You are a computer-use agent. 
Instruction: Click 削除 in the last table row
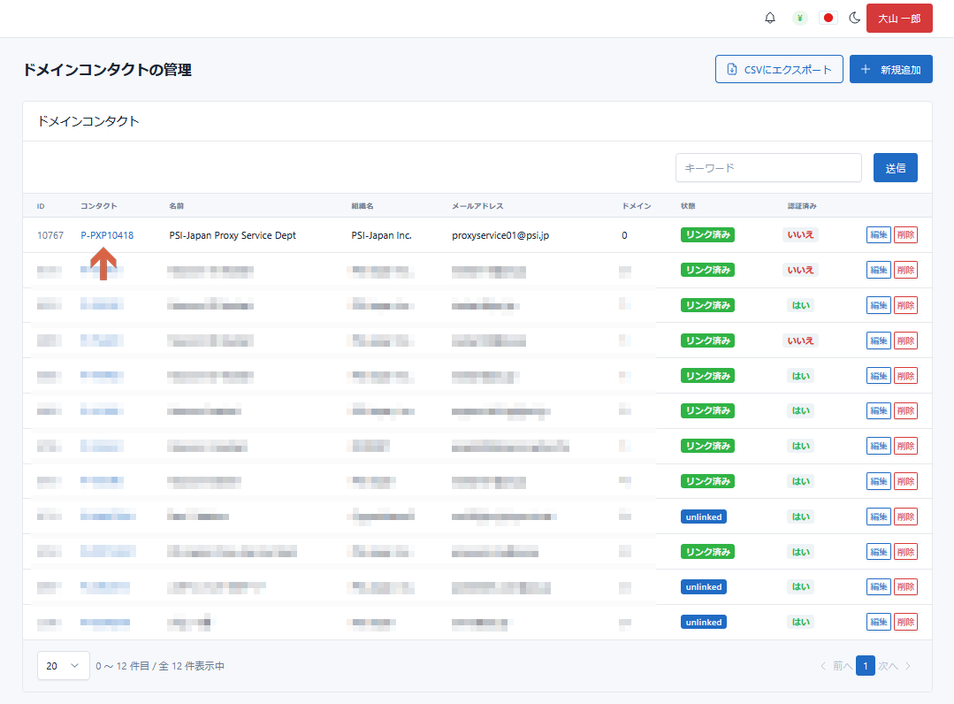(905, 622)
